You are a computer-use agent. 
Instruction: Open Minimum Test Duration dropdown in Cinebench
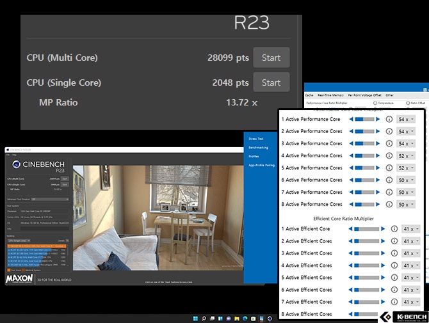point(50,199)
